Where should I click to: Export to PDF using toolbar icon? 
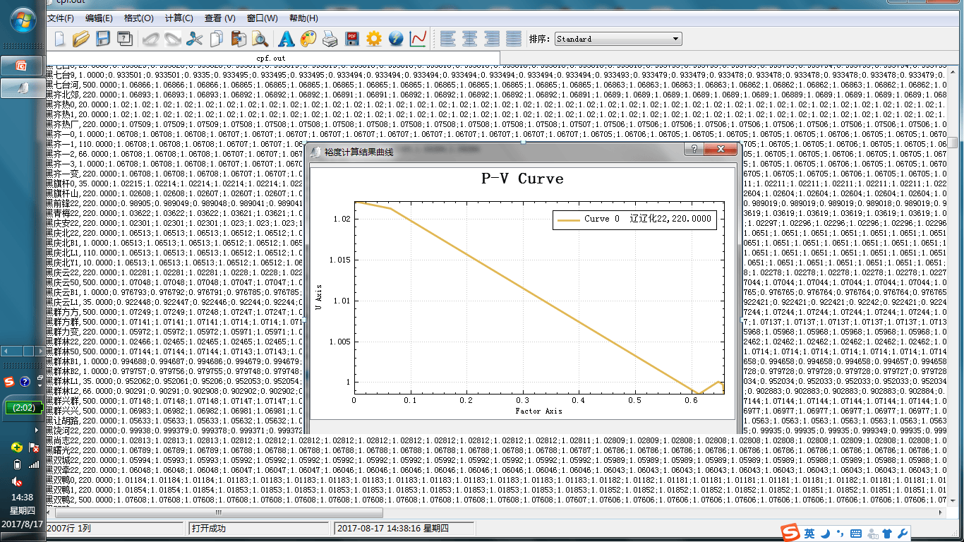(351, 39)
